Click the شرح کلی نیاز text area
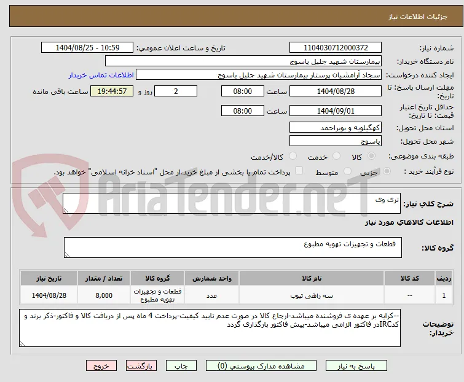 click(x=232, y=203)
